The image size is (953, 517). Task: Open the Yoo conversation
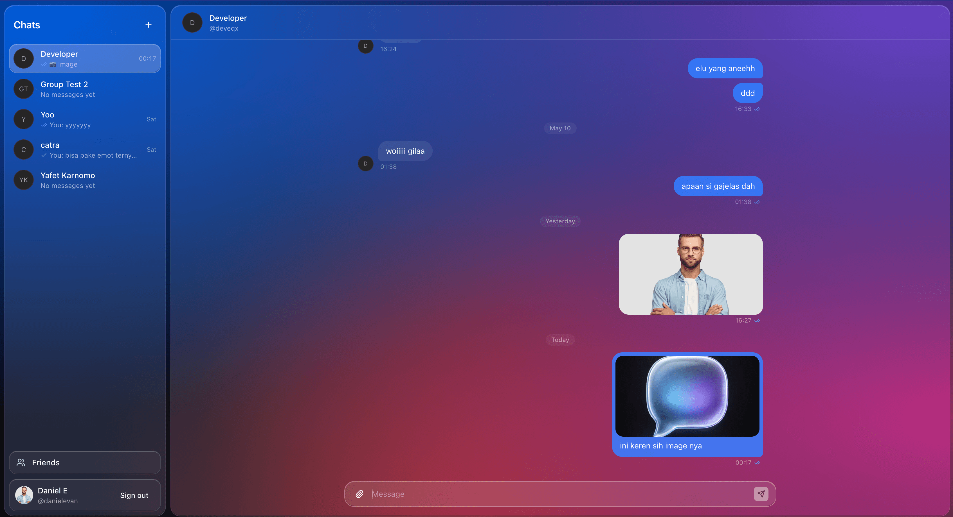pyautogui.click(x=85, y=119)
